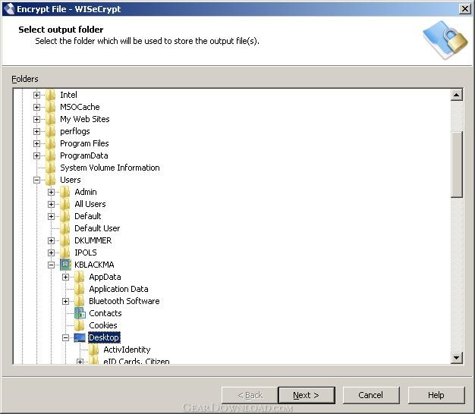
Task: Click the Cancel button
Action: pyautogui.click(x=371, y=395)
